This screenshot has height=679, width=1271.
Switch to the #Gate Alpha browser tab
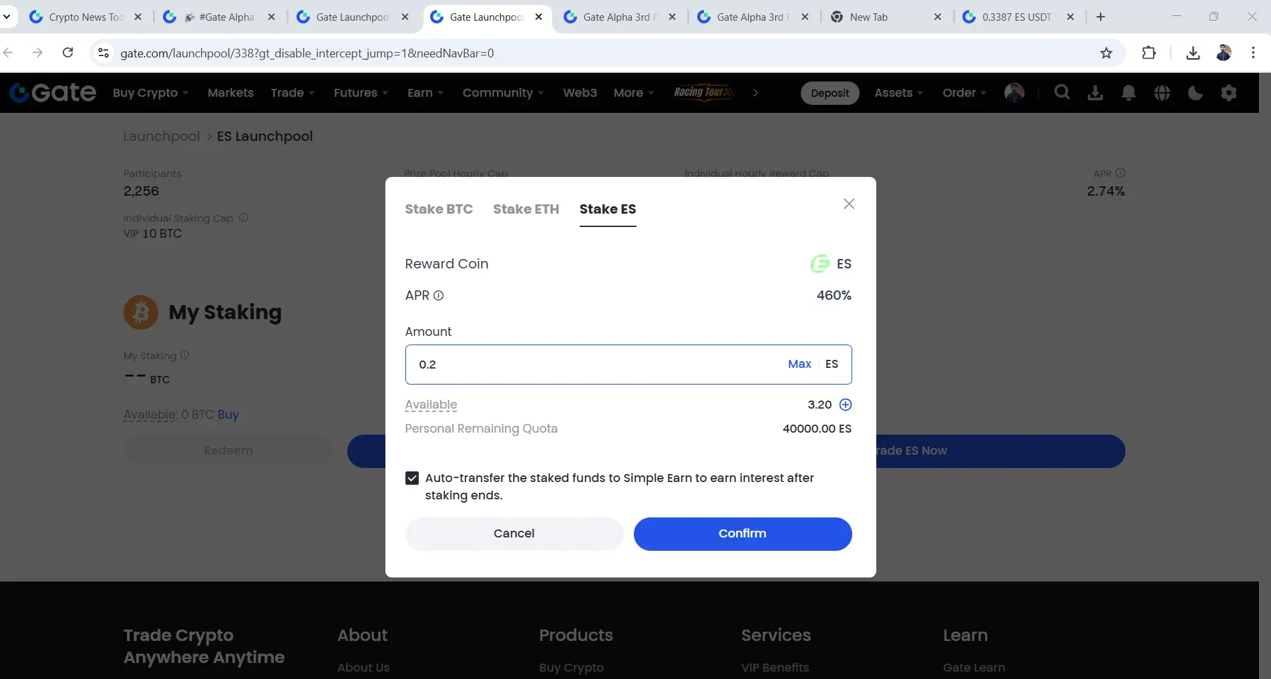click(x=219, y=17)
